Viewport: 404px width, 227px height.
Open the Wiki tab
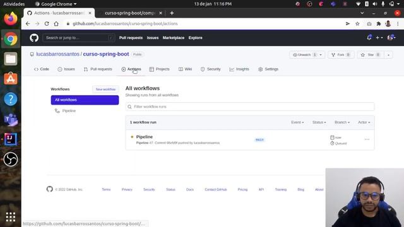185,69
